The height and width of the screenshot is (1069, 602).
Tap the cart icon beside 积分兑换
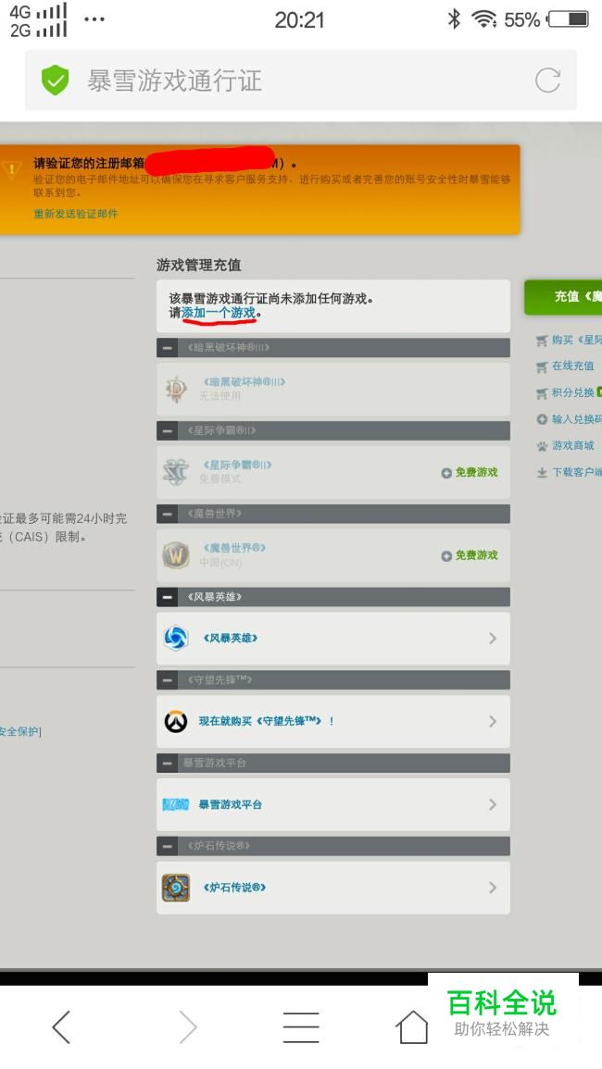(542, 393)
